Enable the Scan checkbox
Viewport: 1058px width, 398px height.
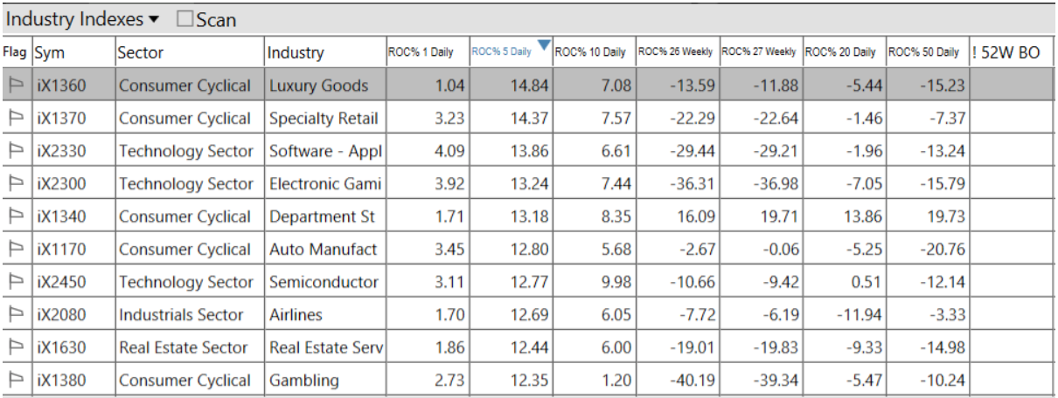tap(185, 19)
